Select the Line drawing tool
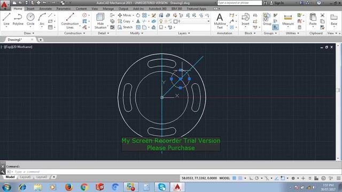This screenshot has width=342, height=192. tap(6, 19)
